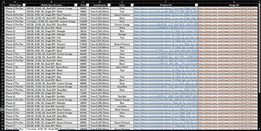This screenshot has width=261, height=131.
Task: Select 'From 4,000.00/mo' installments cell
Action: tap(100, 64)
